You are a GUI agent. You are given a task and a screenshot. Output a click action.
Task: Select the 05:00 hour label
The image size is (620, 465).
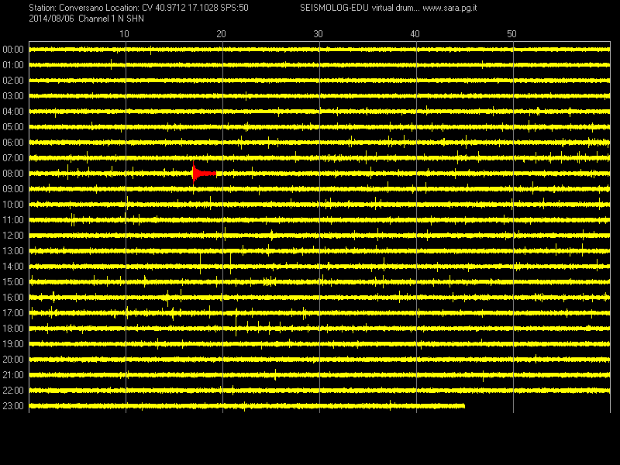[x=13, y=127]
